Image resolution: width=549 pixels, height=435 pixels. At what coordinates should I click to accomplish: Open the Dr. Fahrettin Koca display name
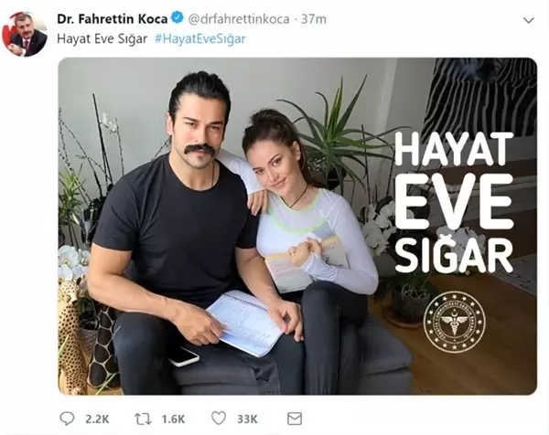click(x=113, y=19)
